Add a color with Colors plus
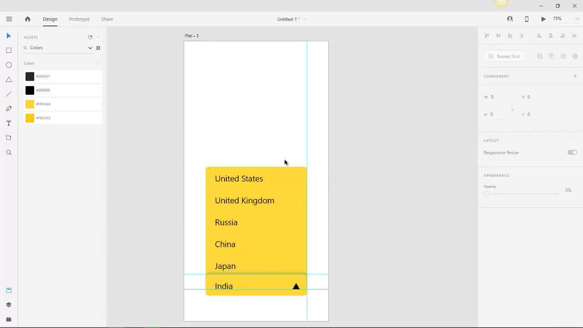The width and height of the screenshot is (583, 328). point(98,63)
